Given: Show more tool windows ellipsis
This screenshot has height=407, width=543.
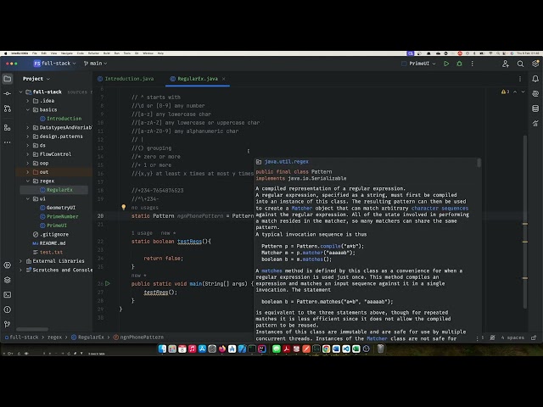Looking at the screenshot, I should 8,142.
